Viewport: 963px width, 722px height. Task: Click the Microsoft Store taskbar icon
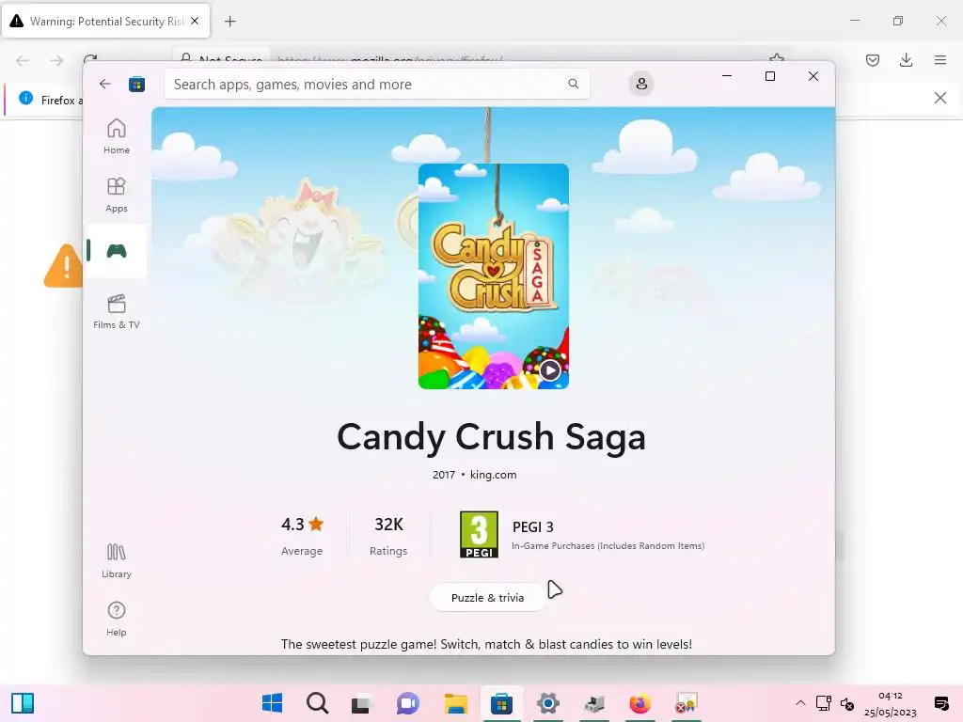(x=502, y=703)
